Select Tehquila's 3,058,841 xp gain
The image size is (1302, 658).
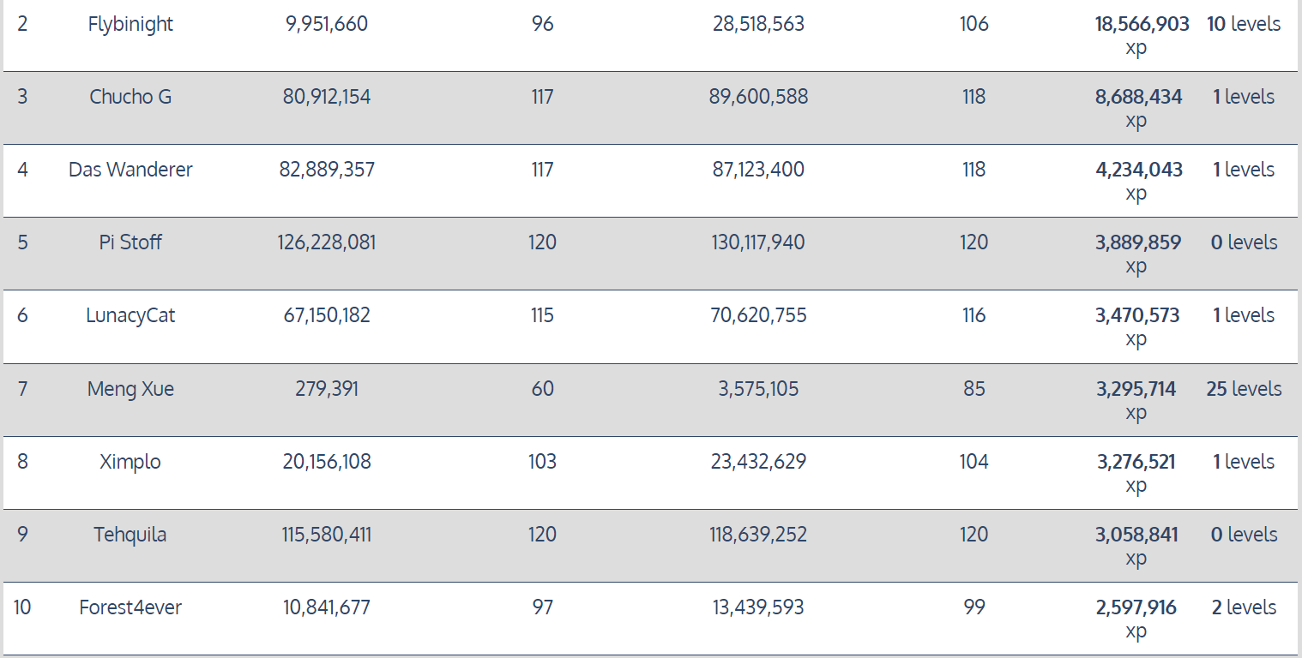click(x=1136, y=535)
